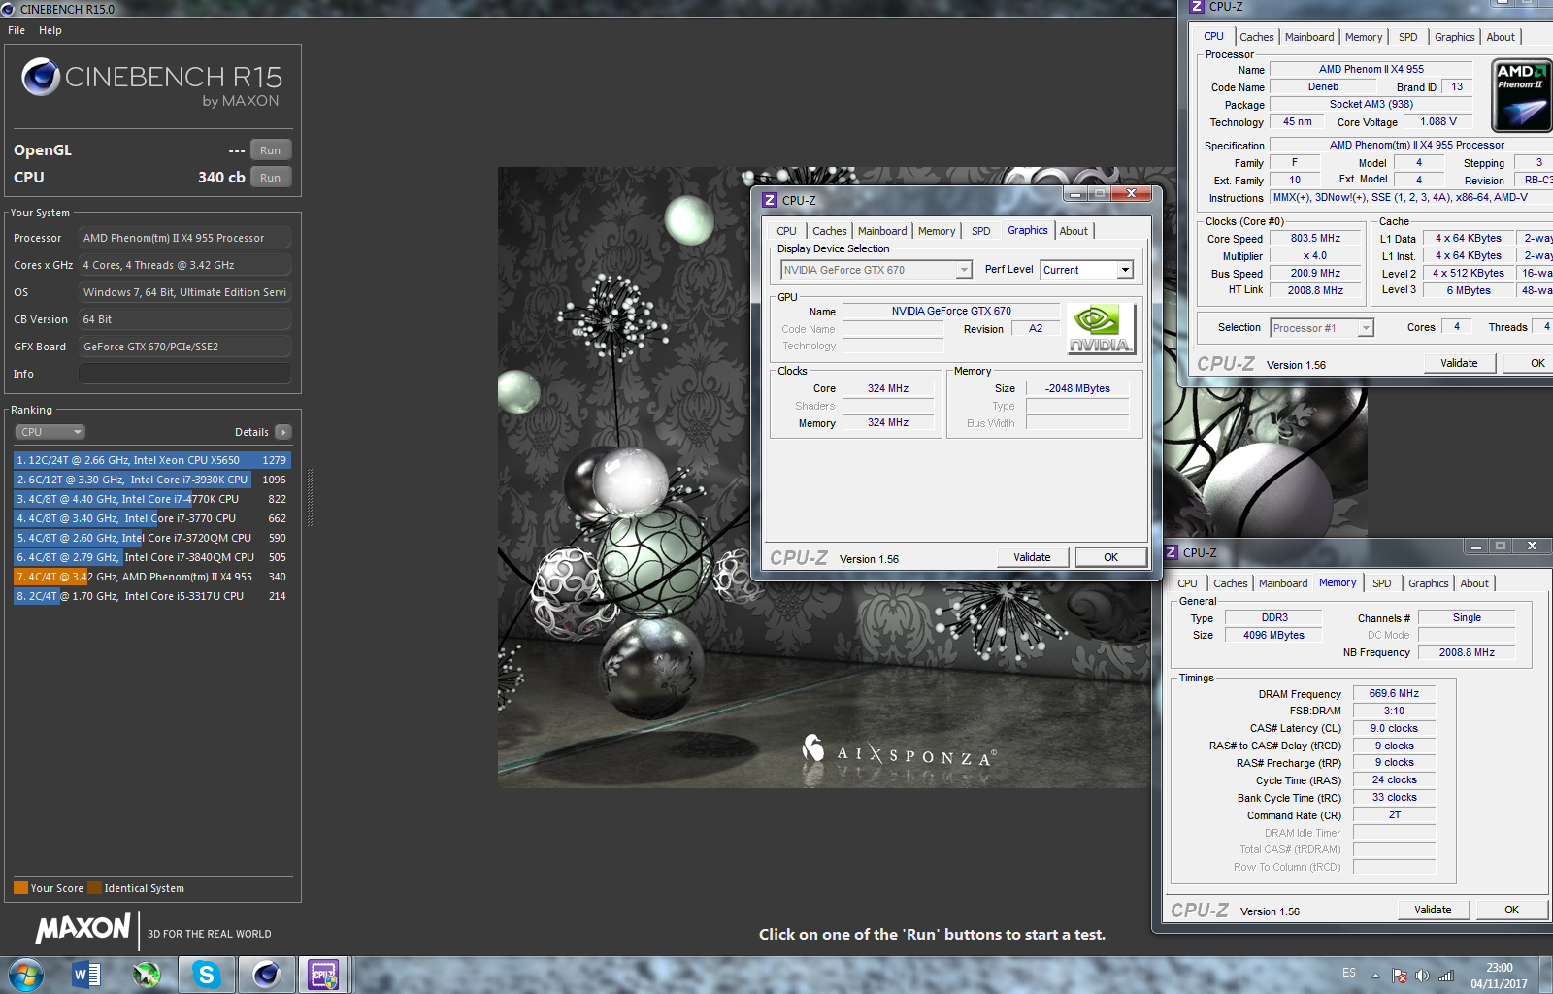Switch to CPU-Z taskbar icon
The image size is (1553, 994).
(x=323, y=975)
